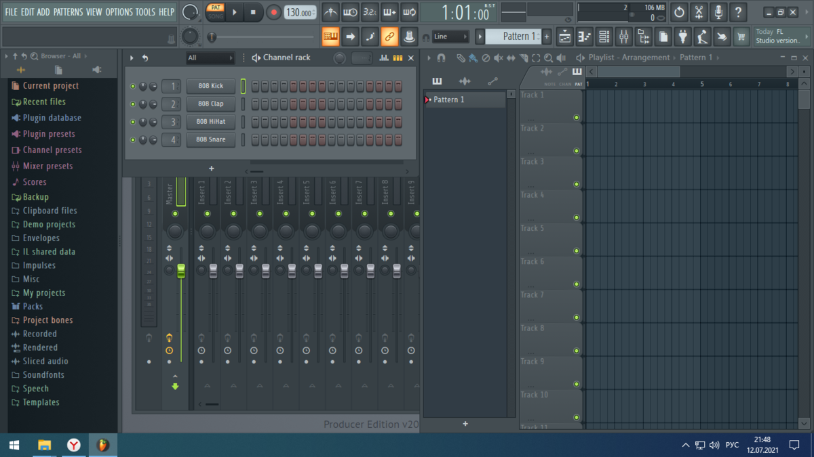The height and width of the screenshot is (457, 814).
Task: Open the OPTIONS menu
Action: tap(119, 12)
